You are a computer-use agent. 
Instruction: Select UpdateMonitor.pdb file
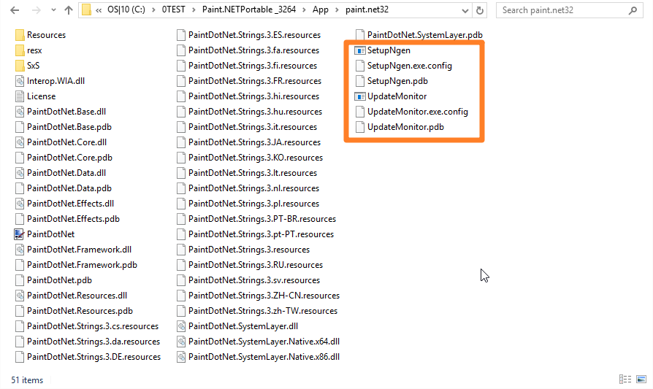pyautogui.click(x=405, y=127)
